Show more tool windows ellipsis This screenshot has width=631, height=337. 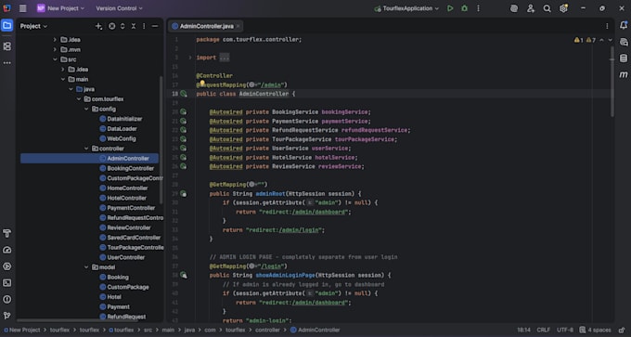[x=6, y=63]
